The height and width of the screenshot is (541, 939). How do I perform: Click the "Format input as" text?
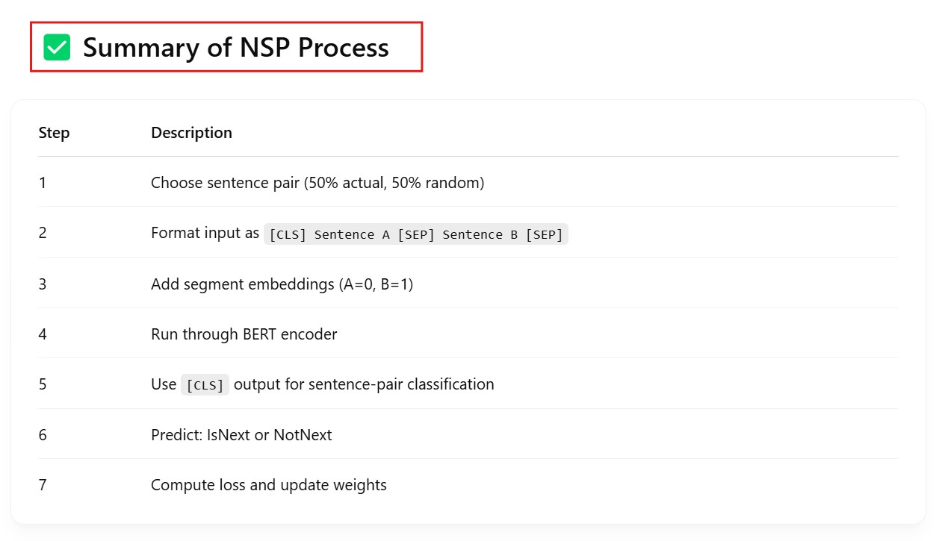tap(205, 233)
